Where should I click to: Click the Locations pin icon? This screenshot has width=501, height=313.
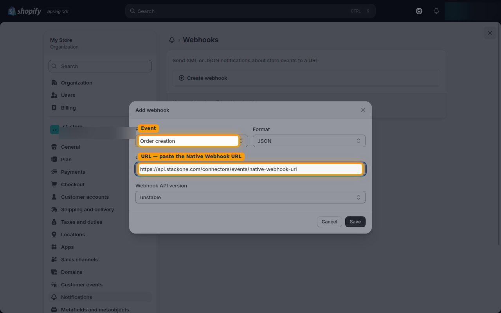coord(54,234)
